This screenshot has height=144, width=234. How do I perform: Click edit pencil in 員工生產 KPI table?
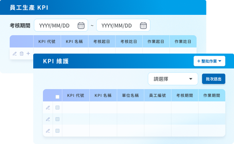[15, 54]
